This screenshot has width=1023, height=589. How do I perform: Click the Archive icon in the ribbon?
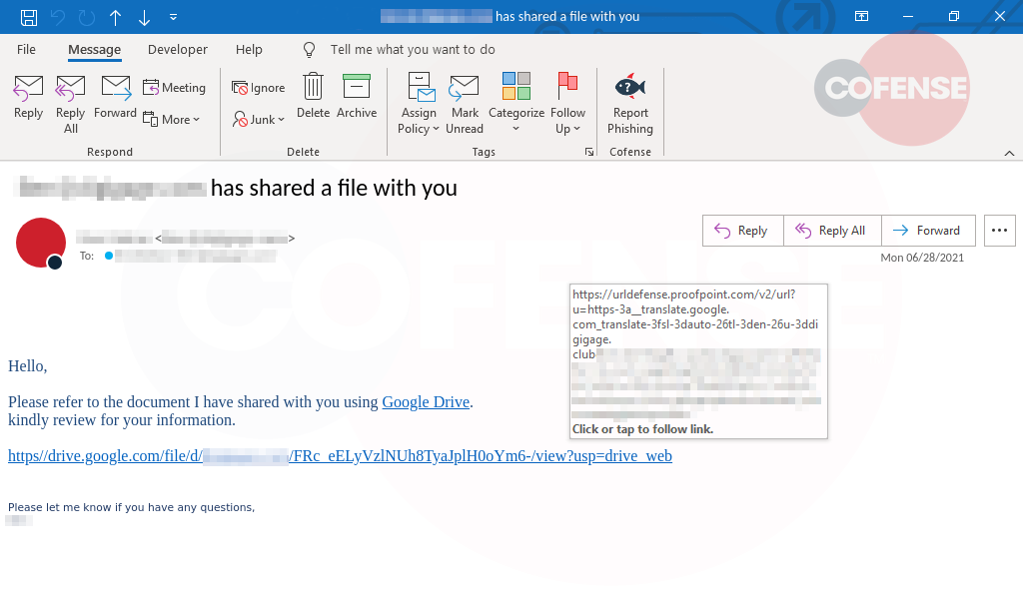(357, 95)
